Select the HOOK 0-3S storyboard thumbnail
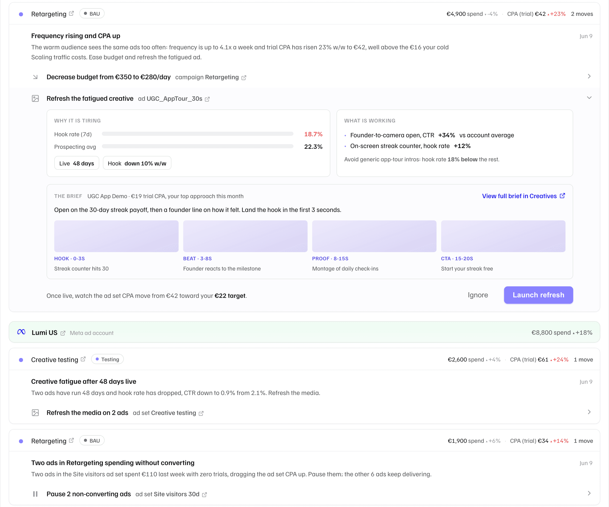Screen dimensions: 609x507 pyautogui.click(x=116, y=236)
